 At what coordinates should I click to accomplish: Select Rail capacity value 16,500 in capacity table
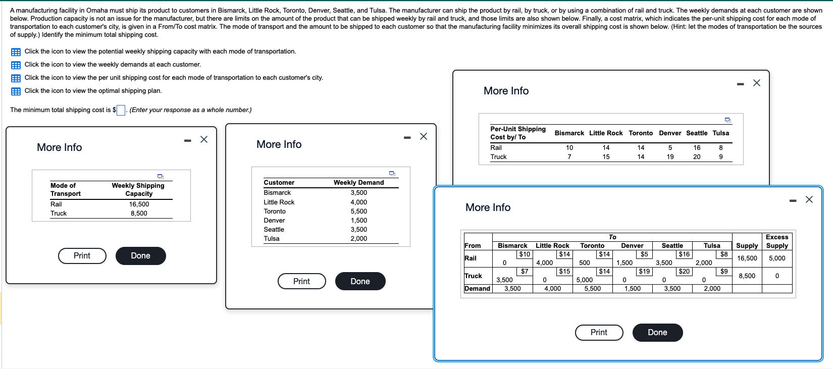click(x=139, y=204)
